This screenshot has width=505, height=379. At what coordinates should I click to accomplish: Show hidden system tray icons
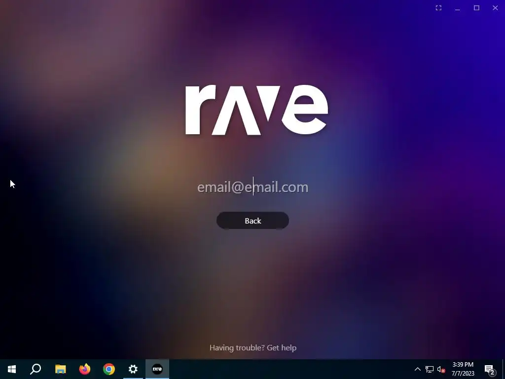click(x=417, y=369)
